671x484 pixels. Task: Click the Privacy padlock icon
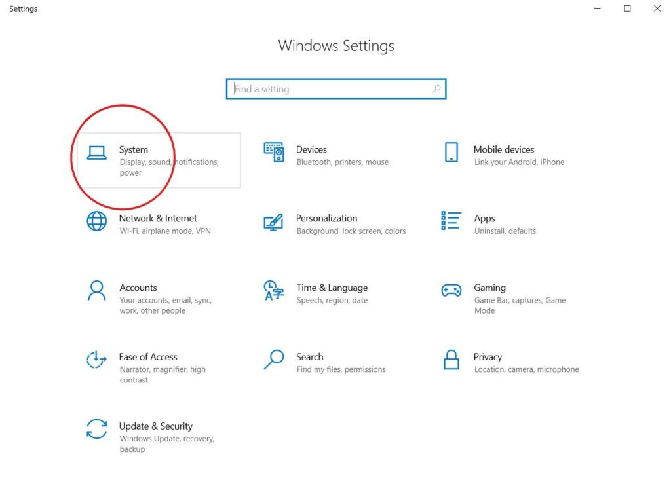pos(451,360)
